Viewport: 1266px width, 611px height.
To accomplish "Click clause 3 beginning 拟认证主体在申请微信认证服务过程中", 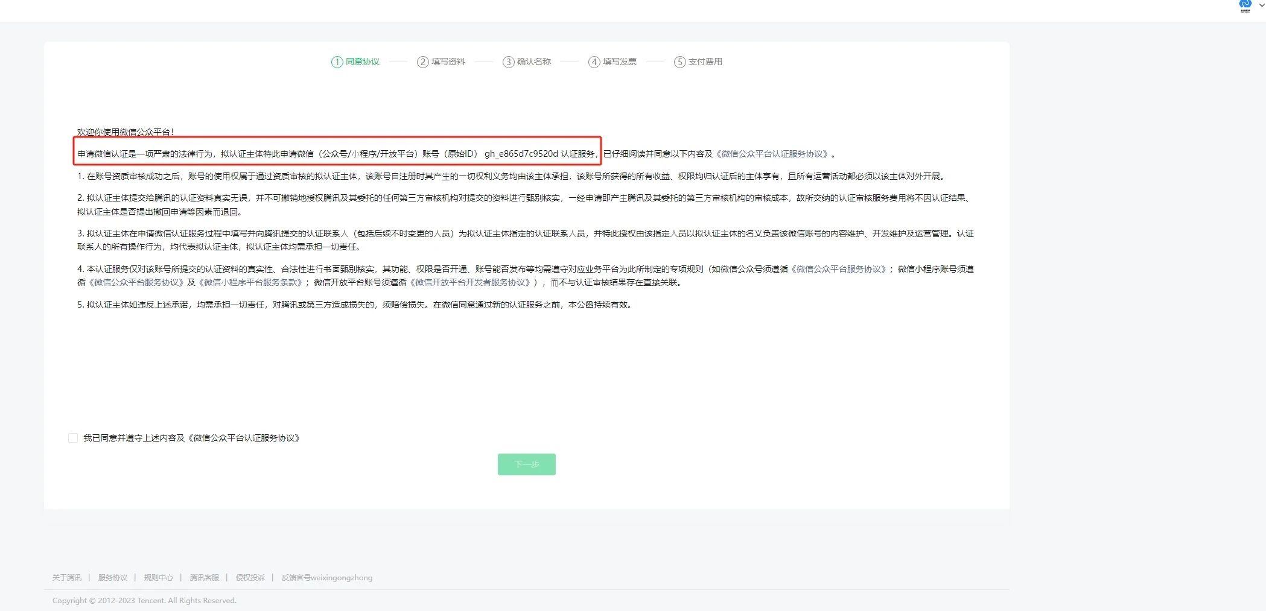I will (526, 240).
